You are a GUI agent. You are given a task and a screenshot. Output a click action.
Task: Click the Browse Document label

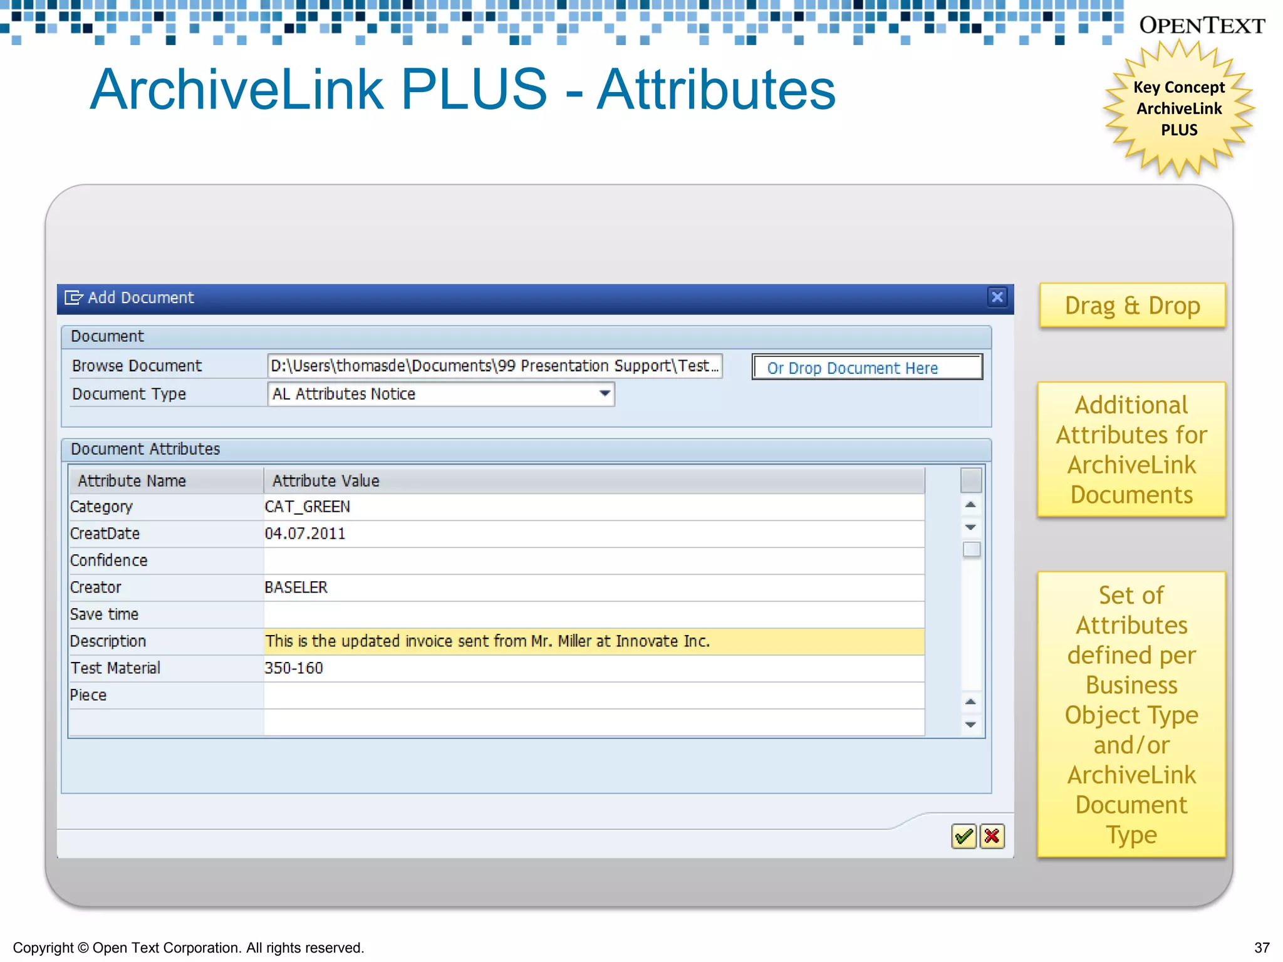click(137, 366)
